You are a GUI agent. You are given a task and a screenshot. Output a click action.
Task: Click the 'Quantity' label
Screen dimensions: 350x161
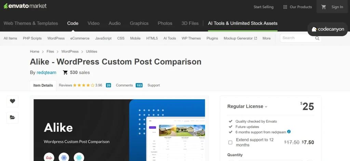tap(235, 155)
